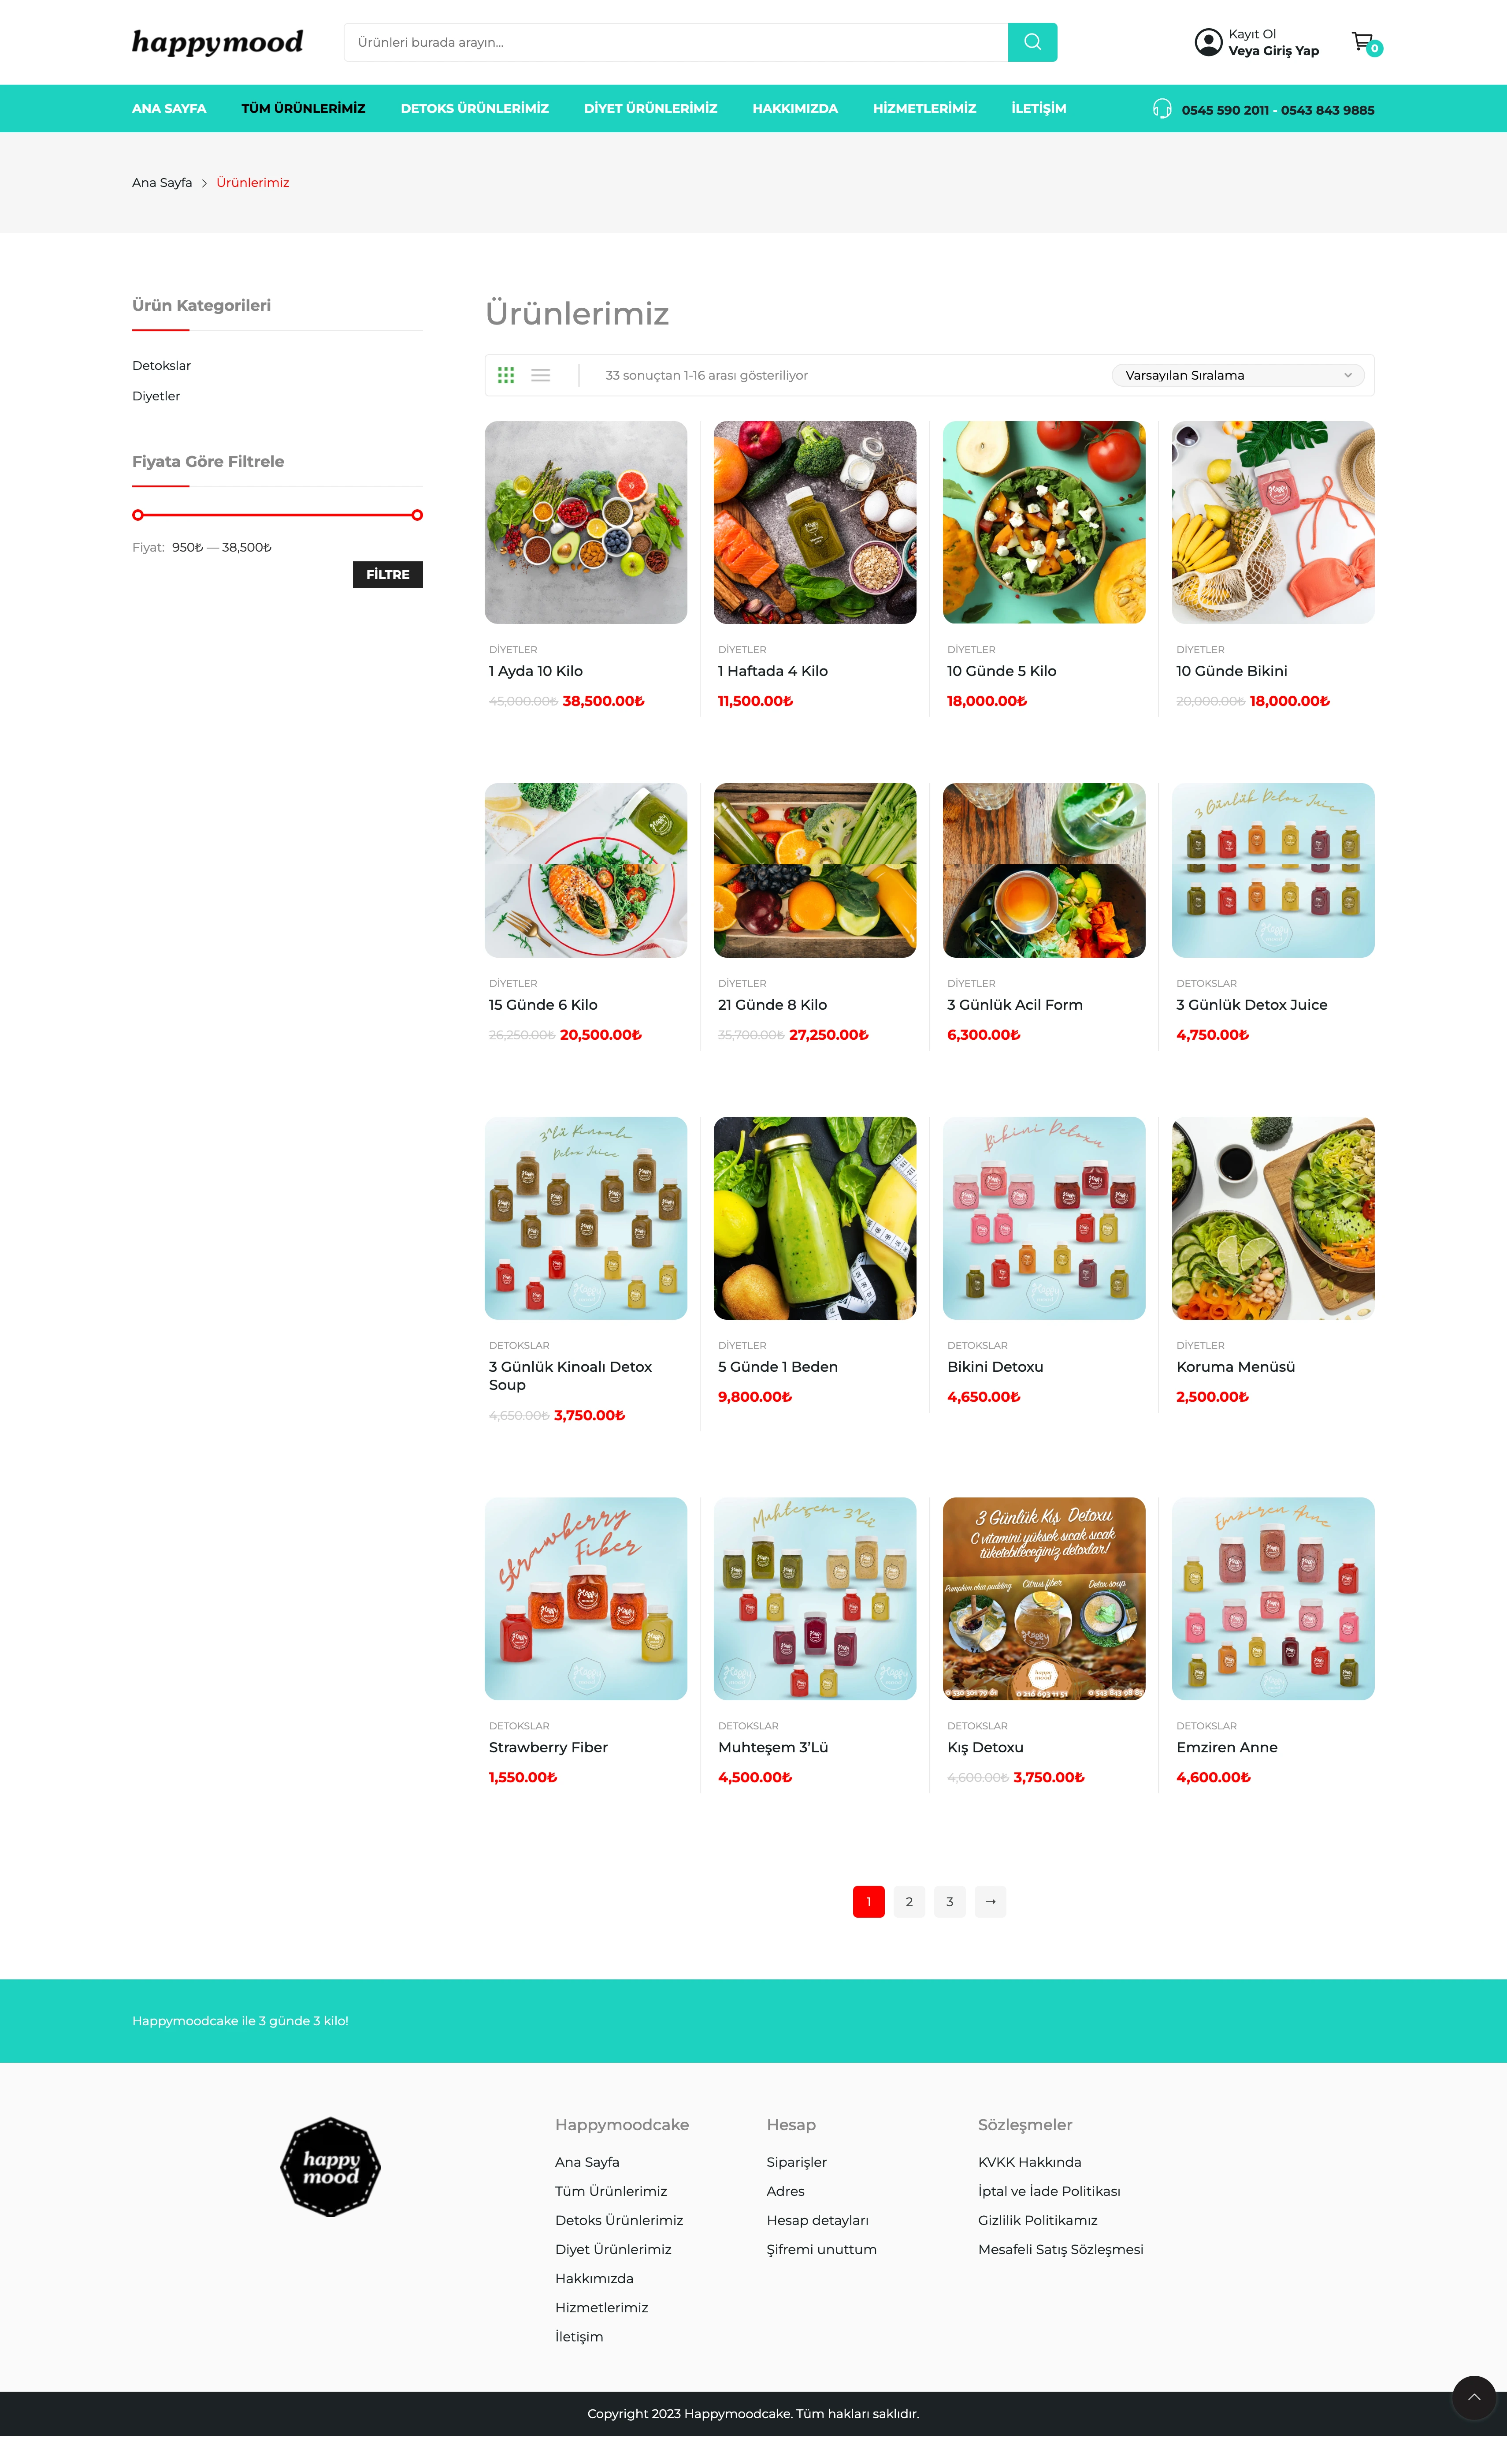Go to next page arrow

(989, 1901)
